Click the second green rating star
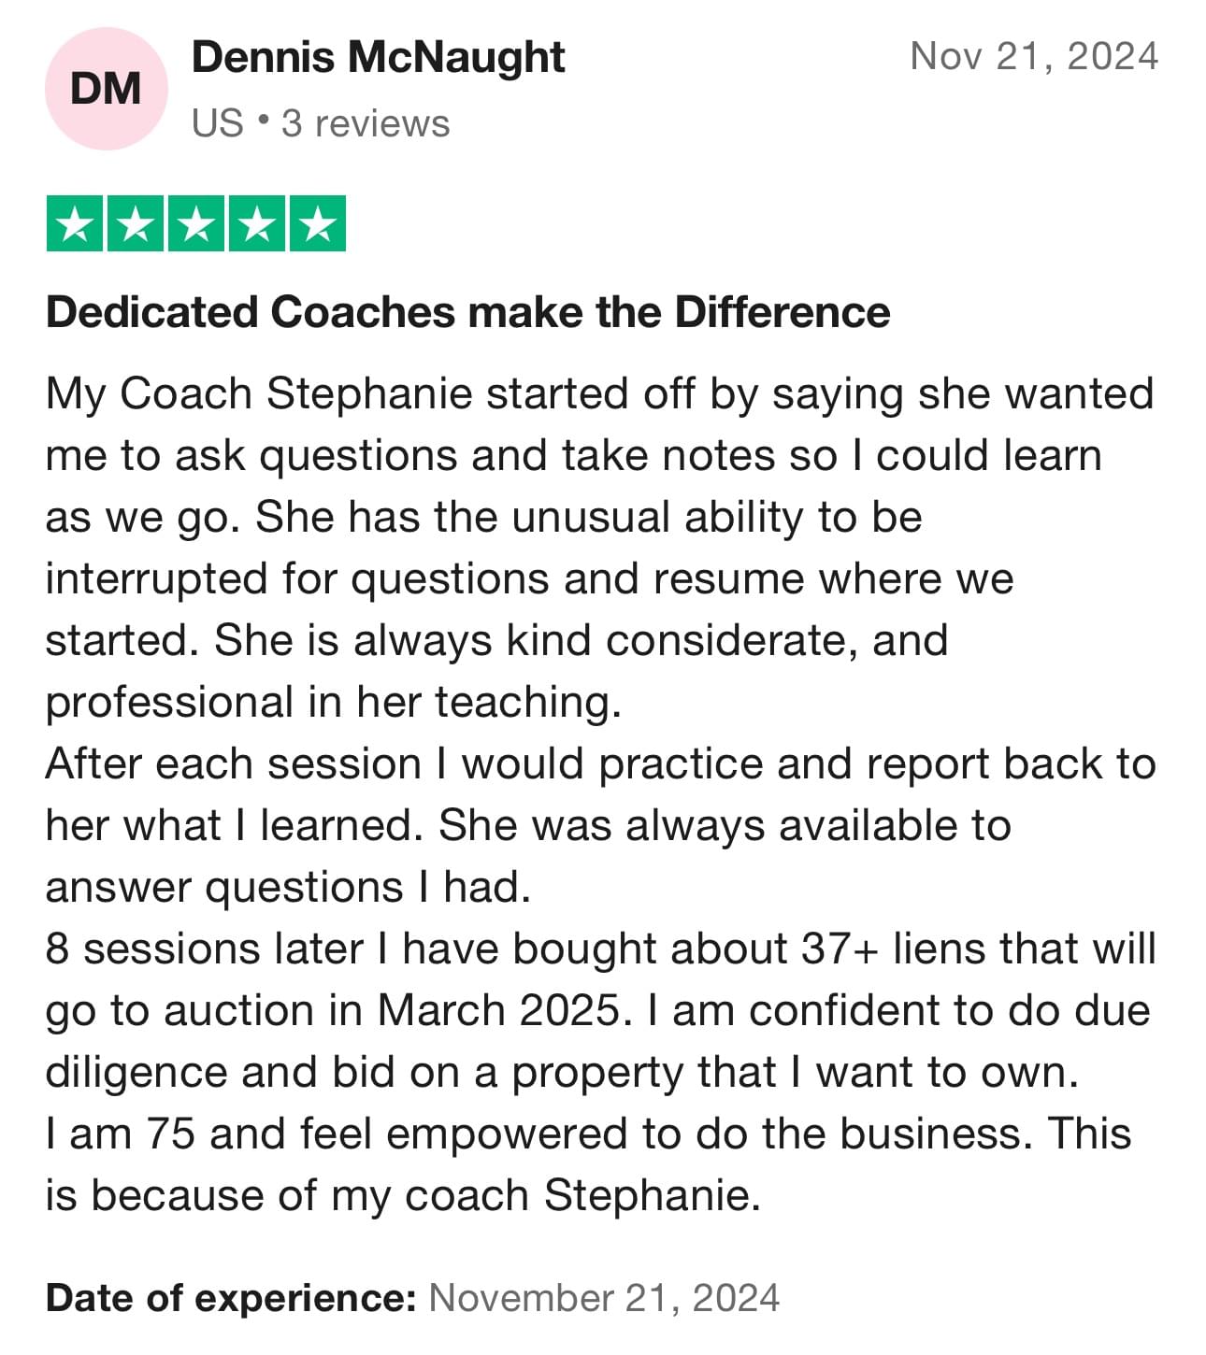Screen dimensions: 1206x1355 (136, 224)
